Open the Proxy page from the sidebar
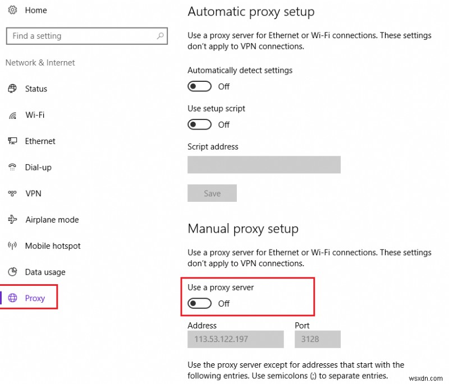Screen dimensions: 449x384 (x=35, y=298)
